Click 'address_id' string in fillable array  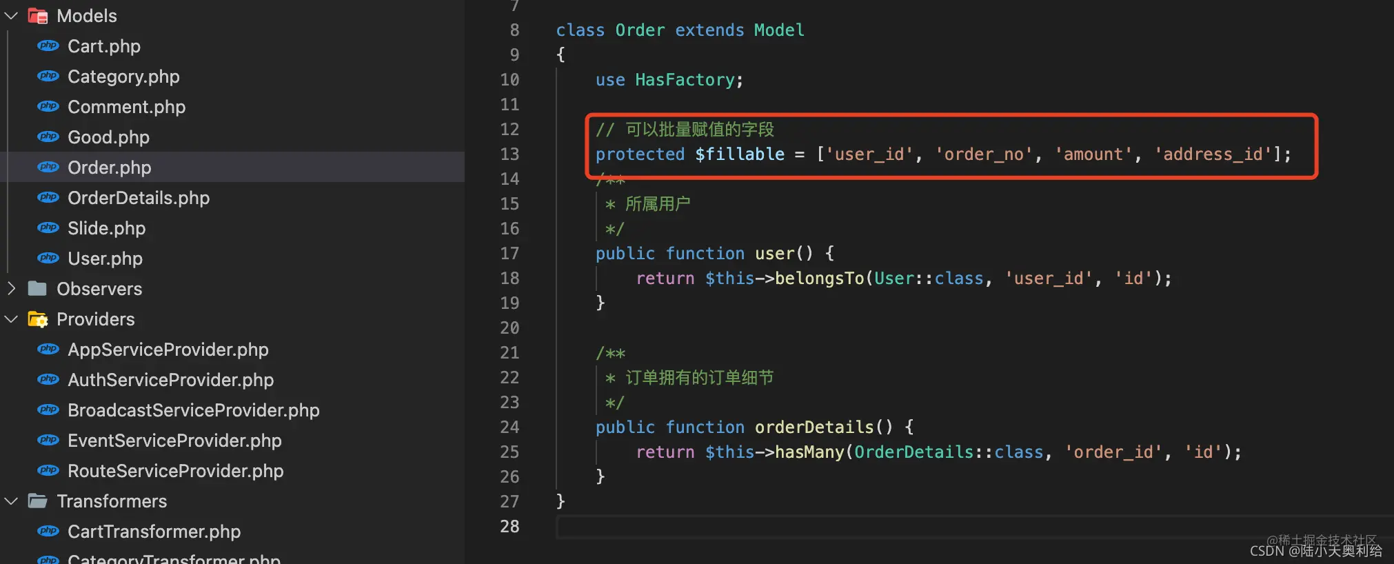click(x=1213, y=154)
